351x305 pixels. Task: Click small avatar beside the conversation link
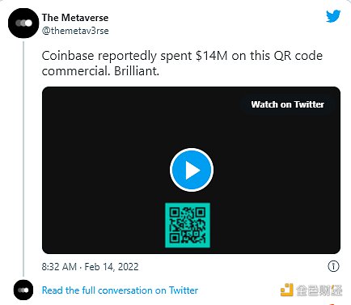pos(23,290)
